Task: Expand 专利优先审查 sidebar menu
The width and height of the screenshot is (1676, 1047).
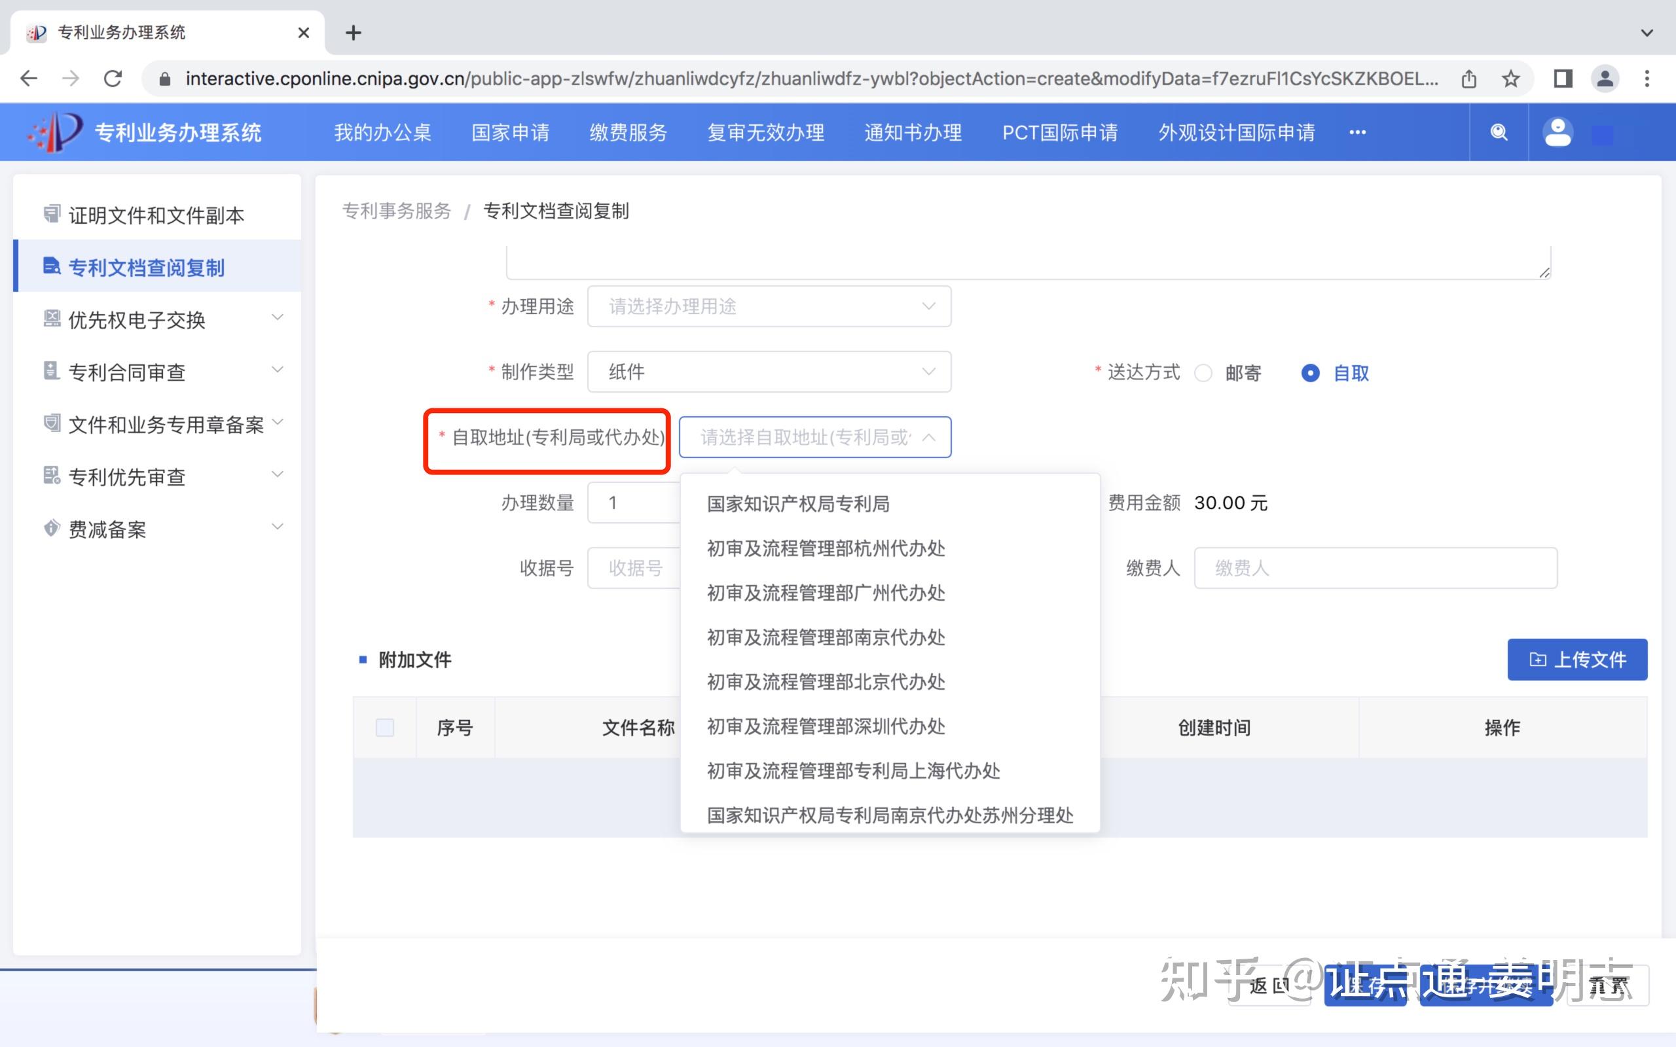Action: click(278, 475)
